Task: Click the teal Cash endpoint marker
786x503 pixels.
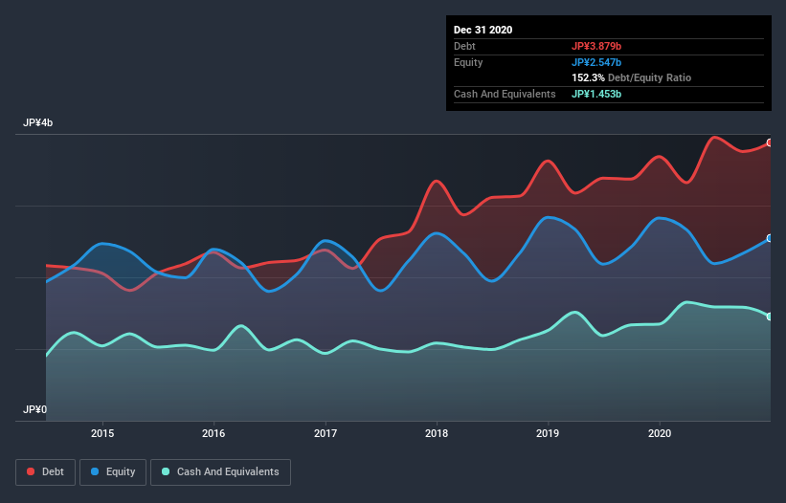Action: click(x=770, y=317)
